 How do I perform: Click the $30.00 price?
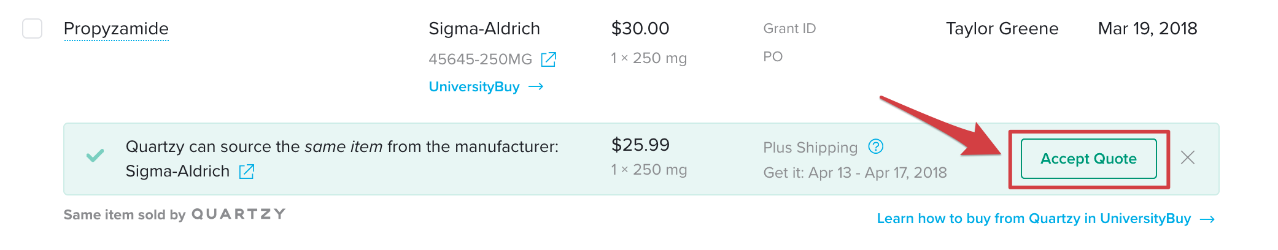pos(640,29)
